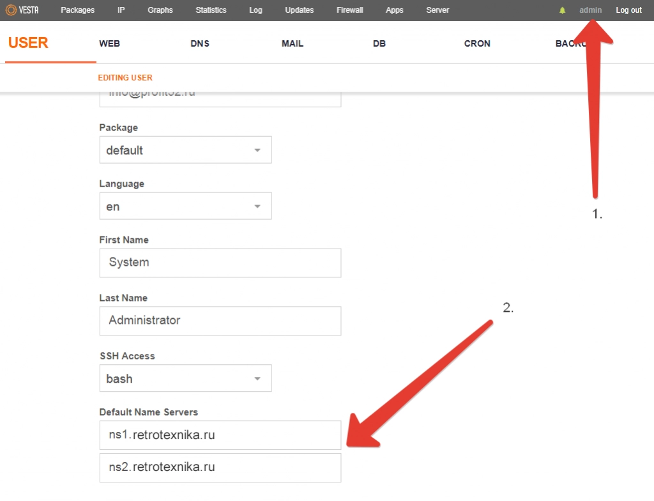Switch to the DNS tab
The height and width of the screenshot is (501, 654).
[x=200, y=44]
